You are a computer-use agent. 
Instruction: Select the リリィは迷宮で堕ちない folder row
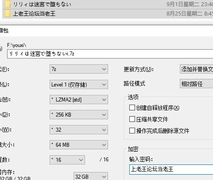pos(108,4)
